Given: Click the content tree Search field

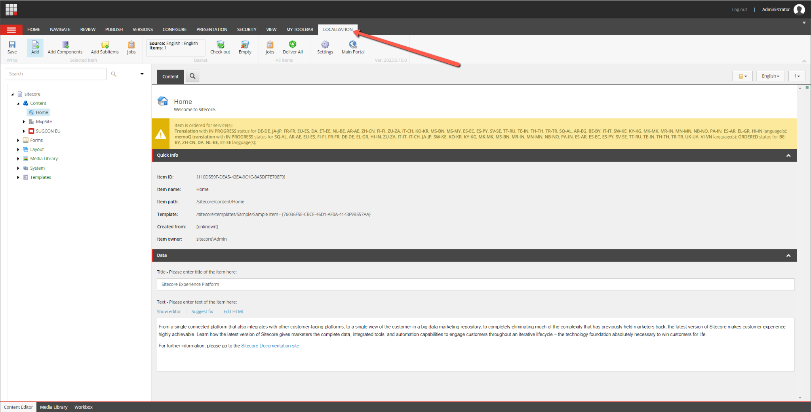Looking at the screenshot, I should coord(55,74).
